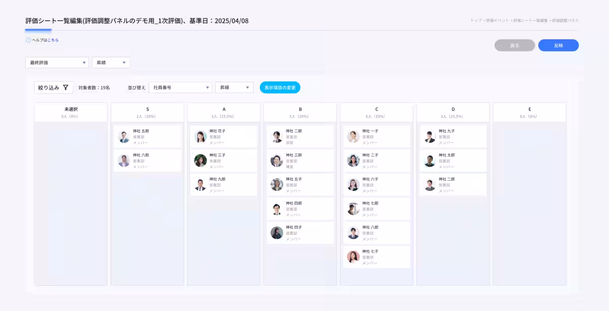Open the 昇順 dropdown beside 最終評価
Screen dimensions: 609x311
(x=111, y=63)
